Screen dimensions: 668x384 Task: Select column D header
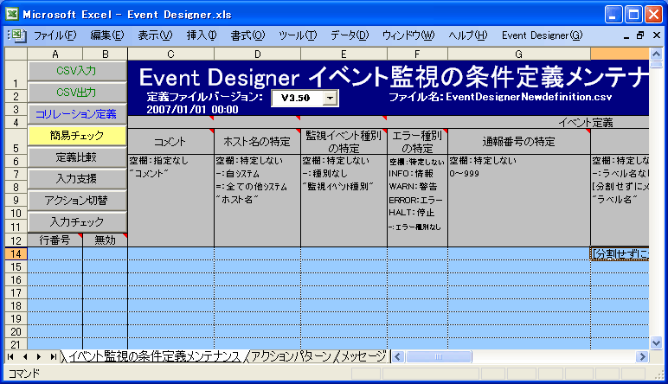pos(257,54)
